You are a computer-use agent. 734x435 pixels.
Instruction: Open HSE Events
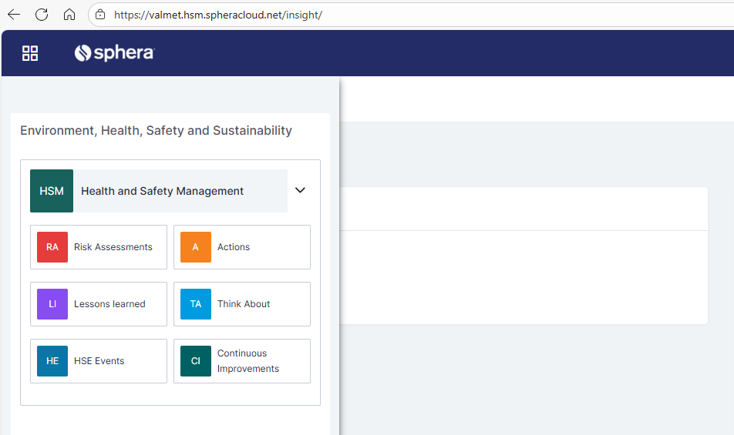pyautogui.click(x=99, y=361)
